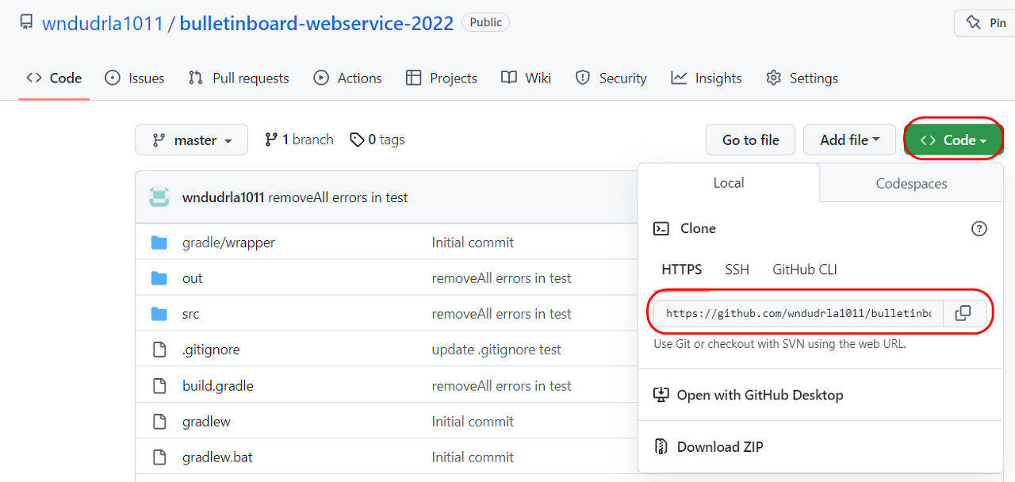The image size is (1015, 482).
Task: Expand the Add file dropdown
Action: [x=849, y=140]
